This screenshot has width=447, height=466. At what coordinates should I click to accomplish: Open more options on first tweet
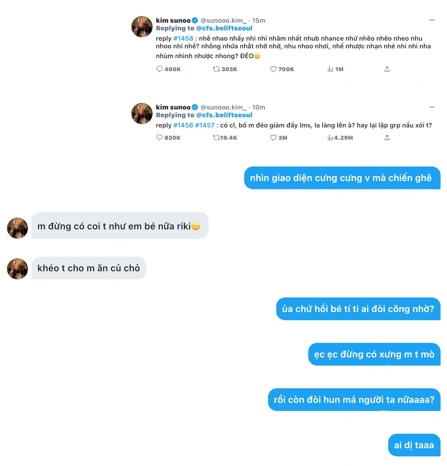tap(432, 20)
